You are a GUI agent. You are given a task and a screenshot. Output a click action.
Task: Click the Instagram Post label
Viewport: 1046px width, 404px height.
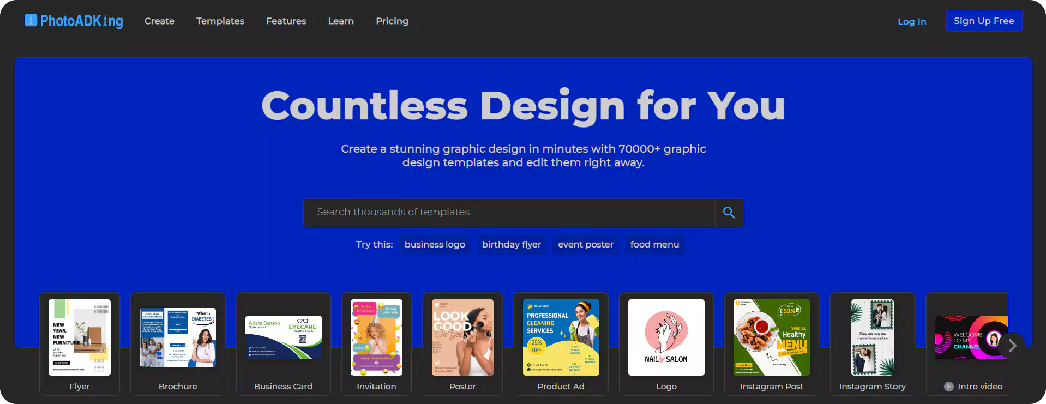(x=772, y=387)
